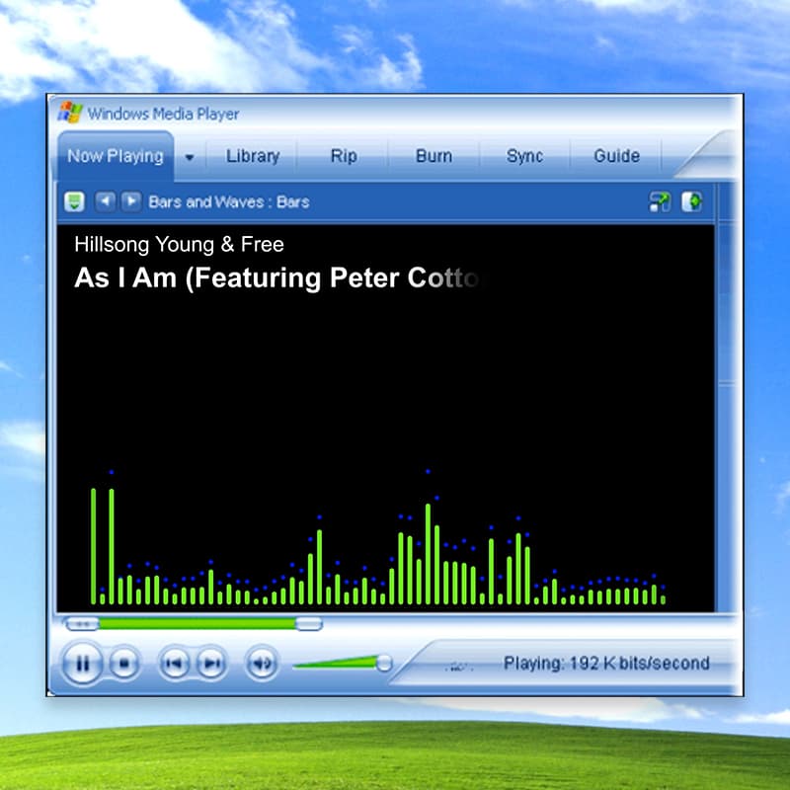This screenshot has height=790, width=790.
Task: Click the seek bar position thumb
Action: [x=309, y=625]
